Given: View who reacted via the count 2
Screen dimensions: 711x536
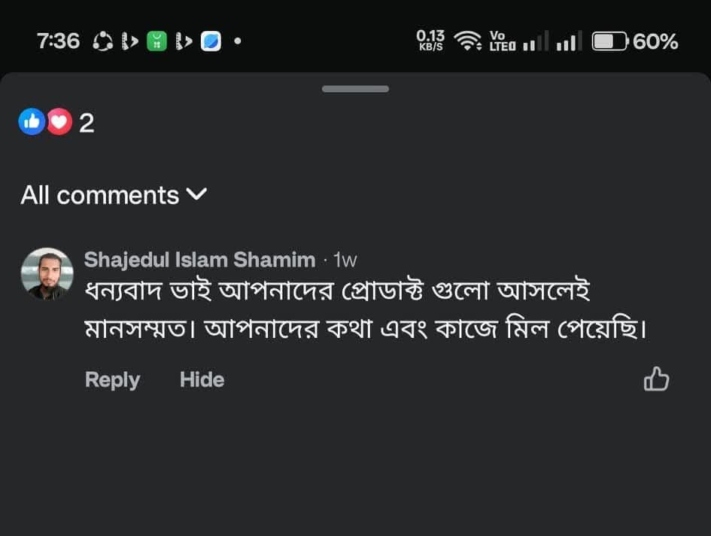Looking at the screenshot, I should (x=87, y=123).
